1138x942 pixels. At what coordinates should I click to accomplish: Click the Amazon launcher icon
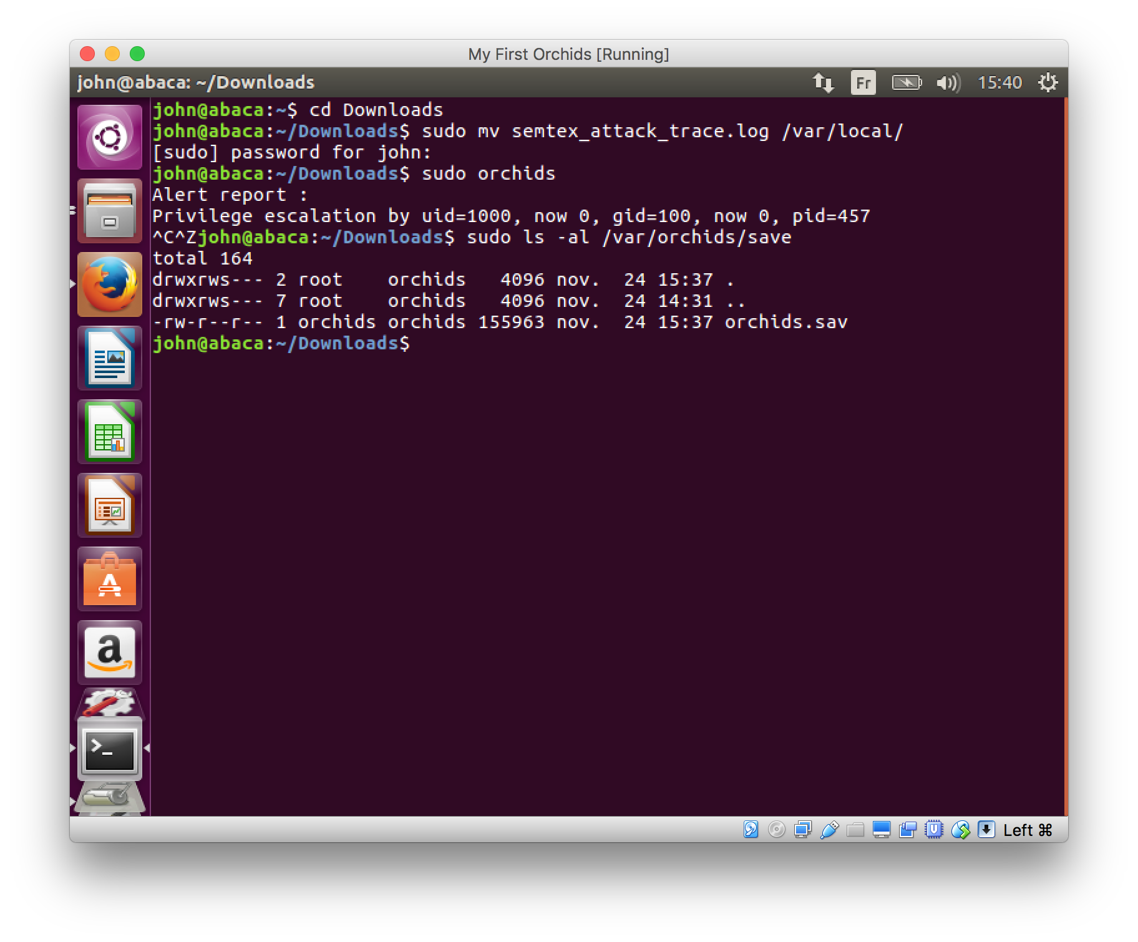coord(110,653)
